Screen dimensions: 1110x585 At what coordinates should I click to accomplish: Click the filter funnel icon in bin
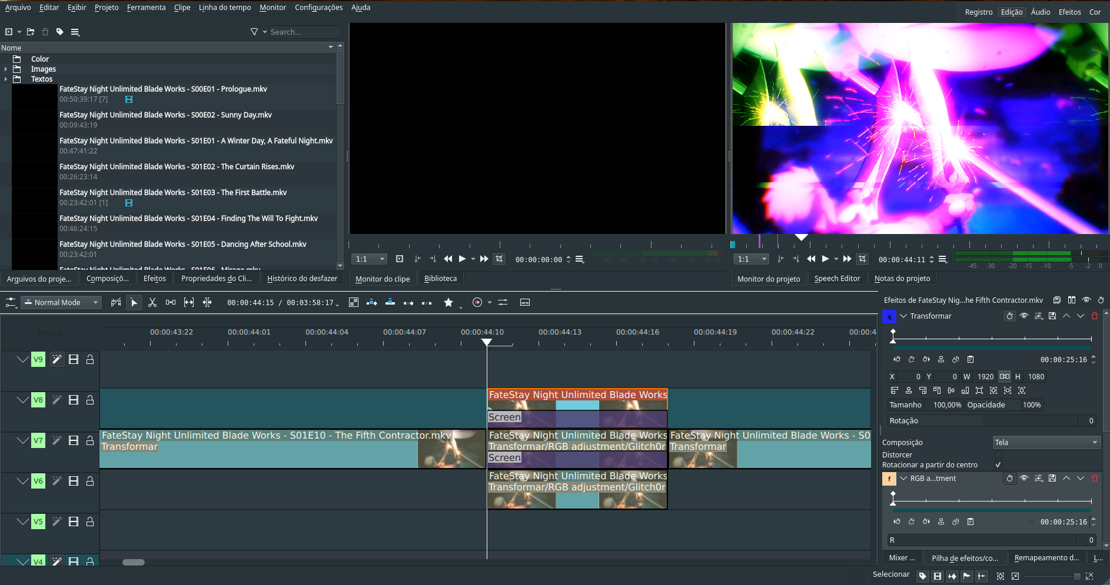(254, 32)
